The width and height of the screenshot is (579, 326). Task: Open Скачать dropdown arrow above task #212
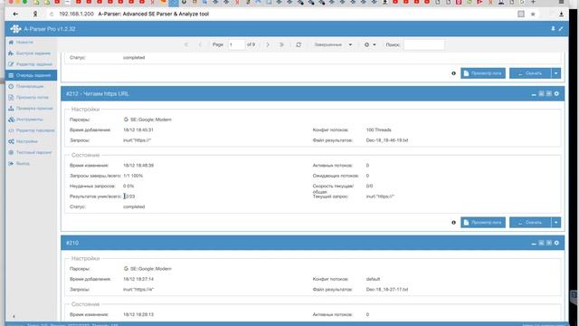556,73
